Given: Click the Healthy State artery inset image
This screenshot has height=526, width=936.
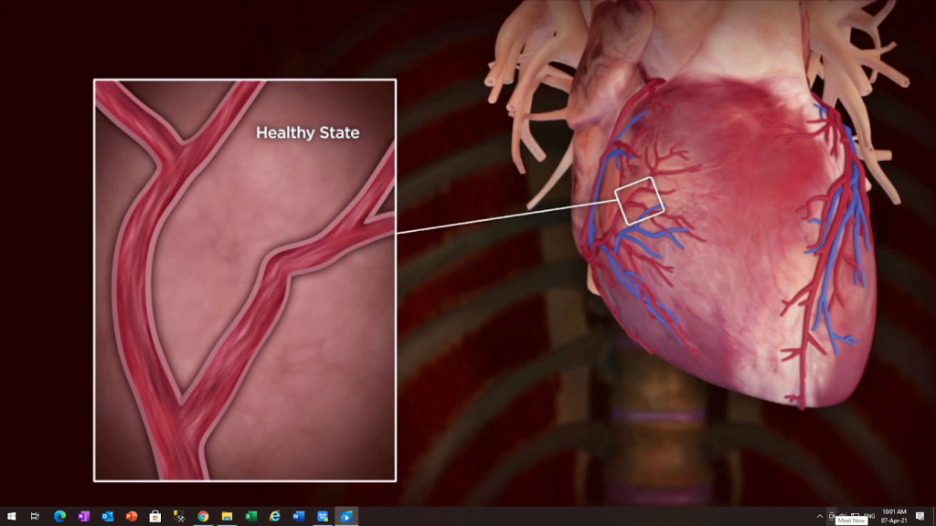Looking at the screenshot, I should tap(245, 280).
